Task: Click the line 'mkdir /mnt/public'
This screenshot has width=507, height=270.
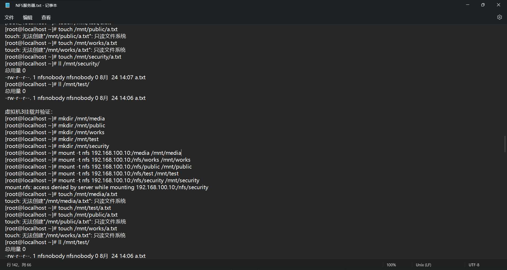Action: pos(55,125)
